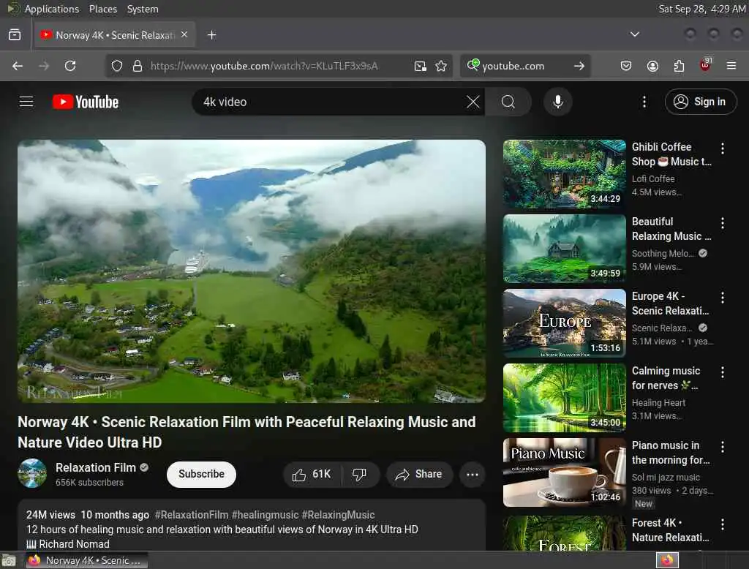
Task: Subscribe to Relaxation Film channel
Action: 201,475
